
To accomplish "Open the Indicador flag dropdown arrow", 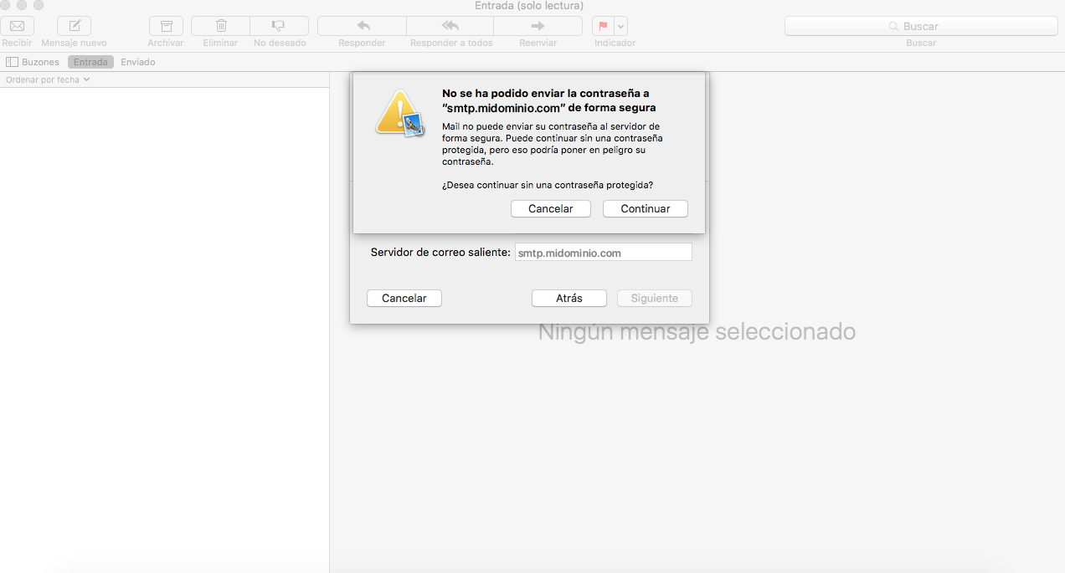I will coord(621,26).
